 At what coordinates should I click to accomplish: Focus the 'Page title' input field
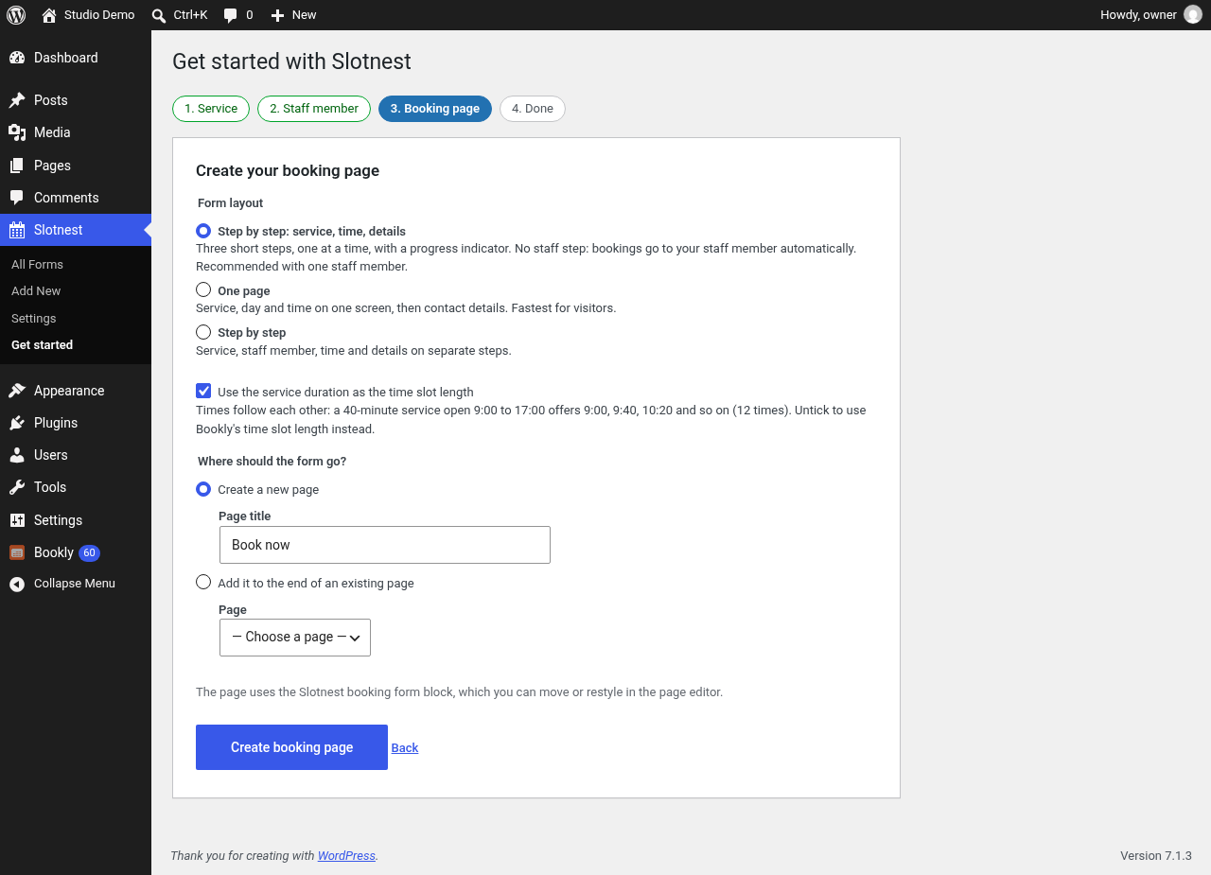pos(385,545)
